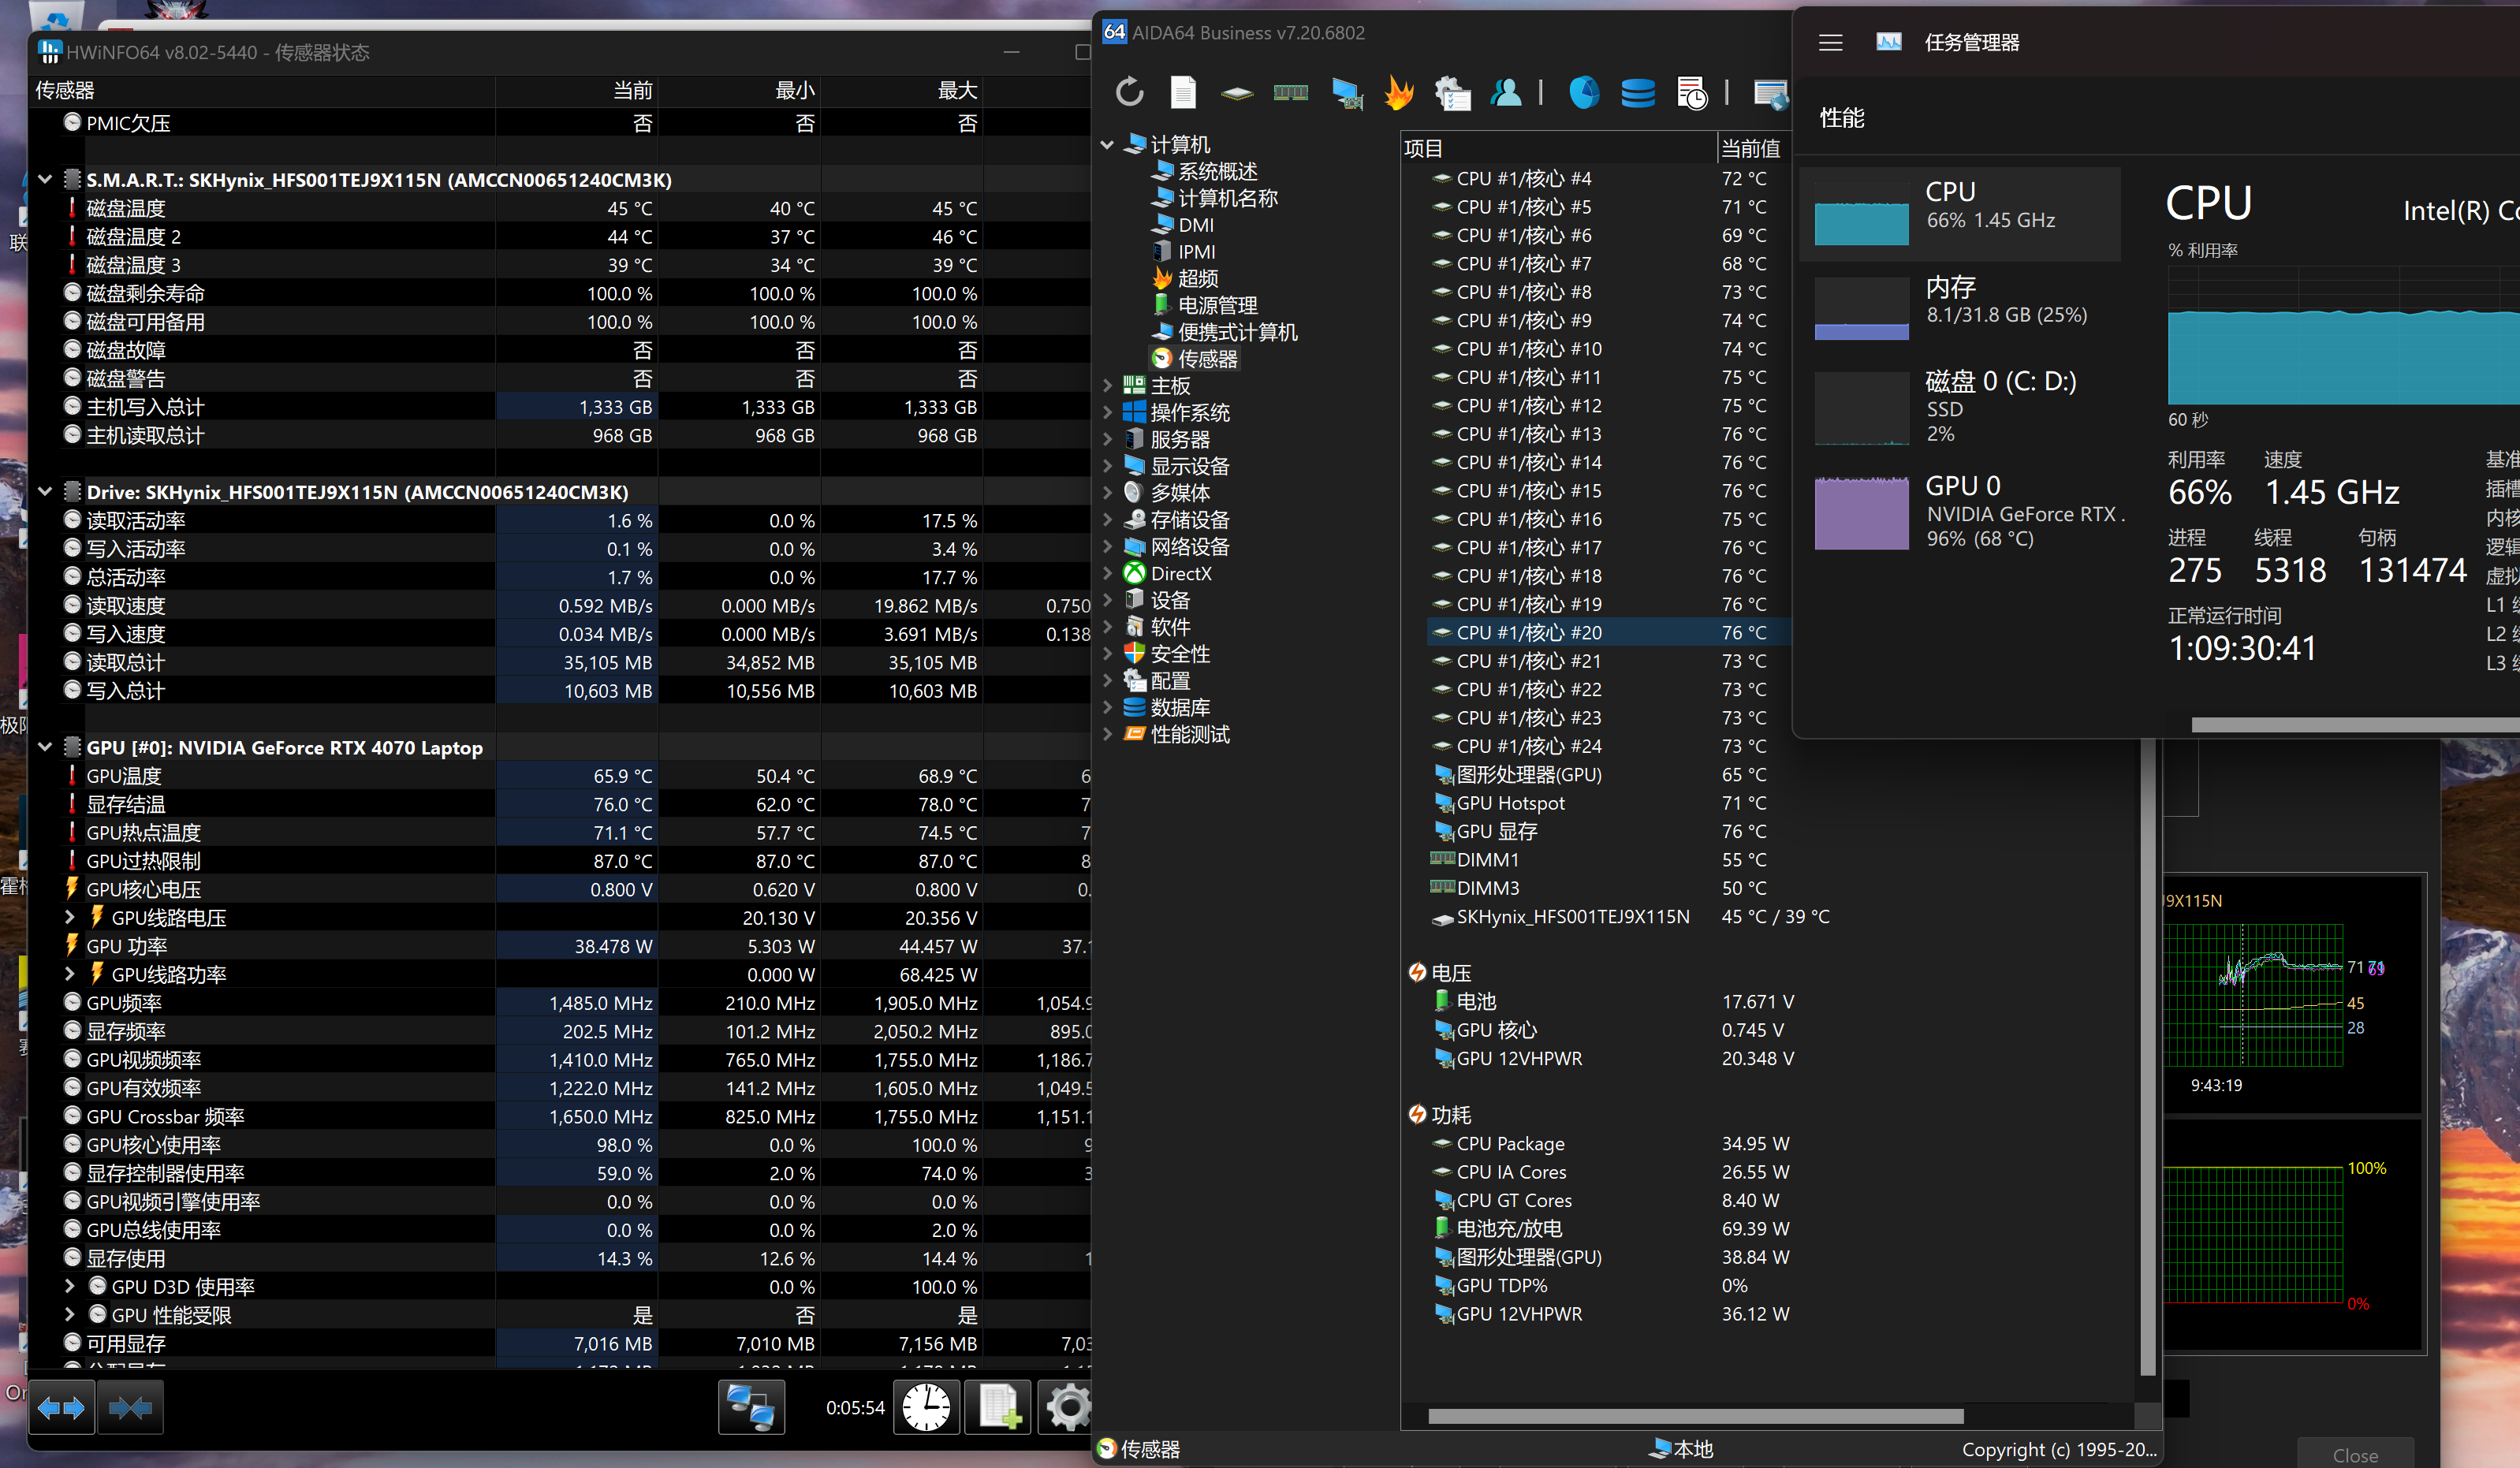Collapse the 计算机 tree node in AIDA64
The width and height of the screenshot is (2520, 1468).
pos(1107,145)
